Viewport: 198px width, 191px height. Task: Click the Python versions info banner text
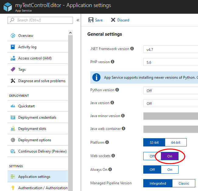(x=151, y=77)
